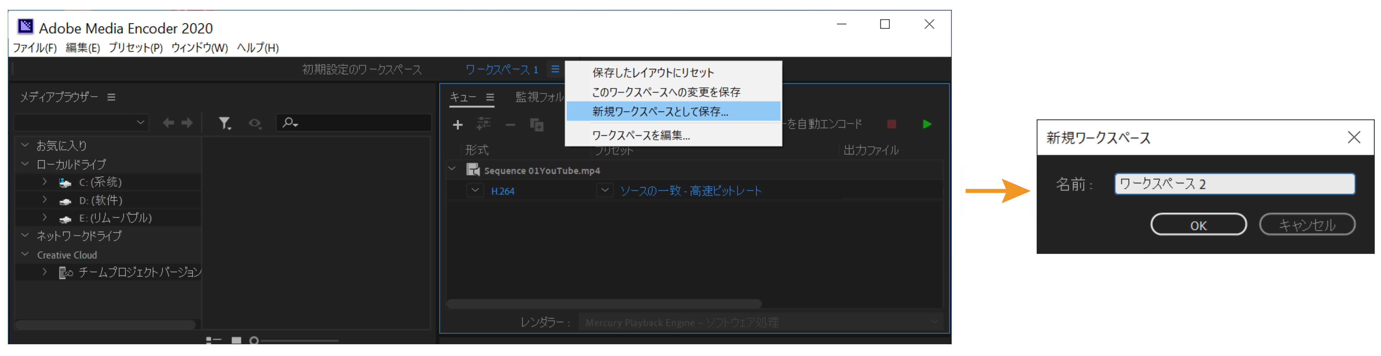Image resolution: width=1381 pixels, height=356 pixels.
Task: Expand the C: drive tree node
Action: pyautogui.click(x=45, y=182)
